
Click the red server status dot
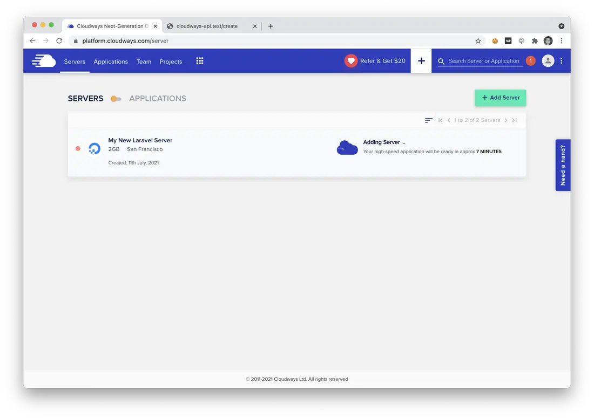coord(78,149)
